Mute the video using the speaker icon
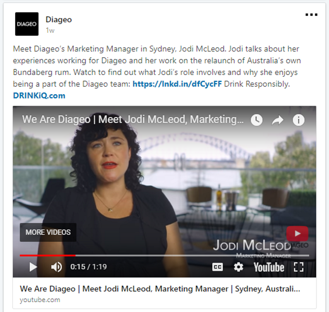 [56, 267]
